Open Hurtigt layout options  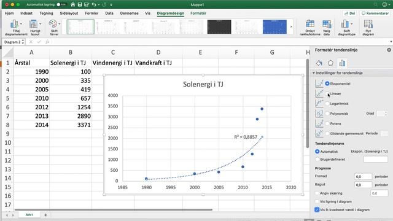pyautogui.click(x=35, y=28)
